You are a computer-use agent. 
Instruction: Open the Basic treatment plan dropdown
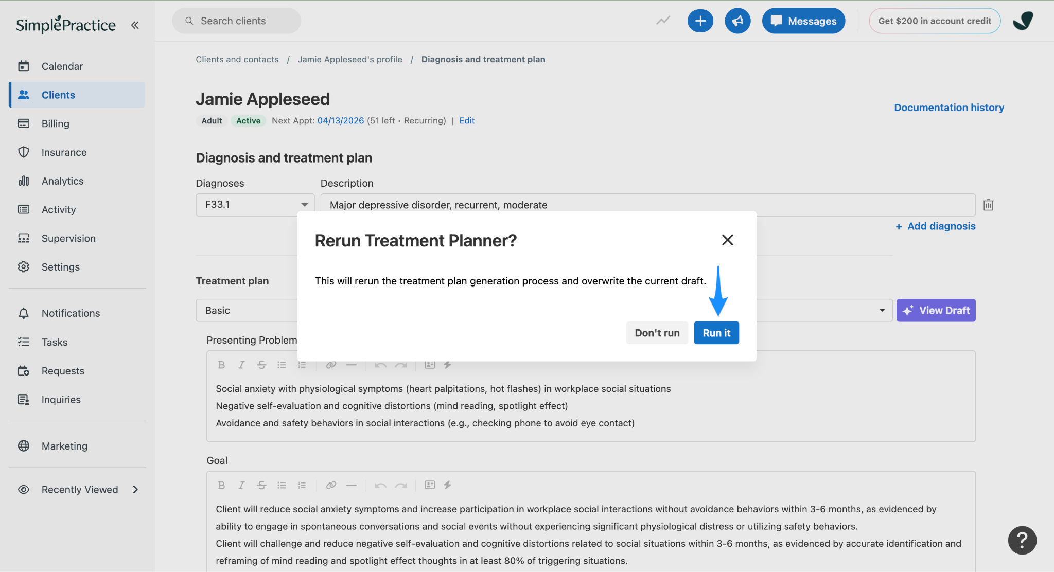[544, 310]
